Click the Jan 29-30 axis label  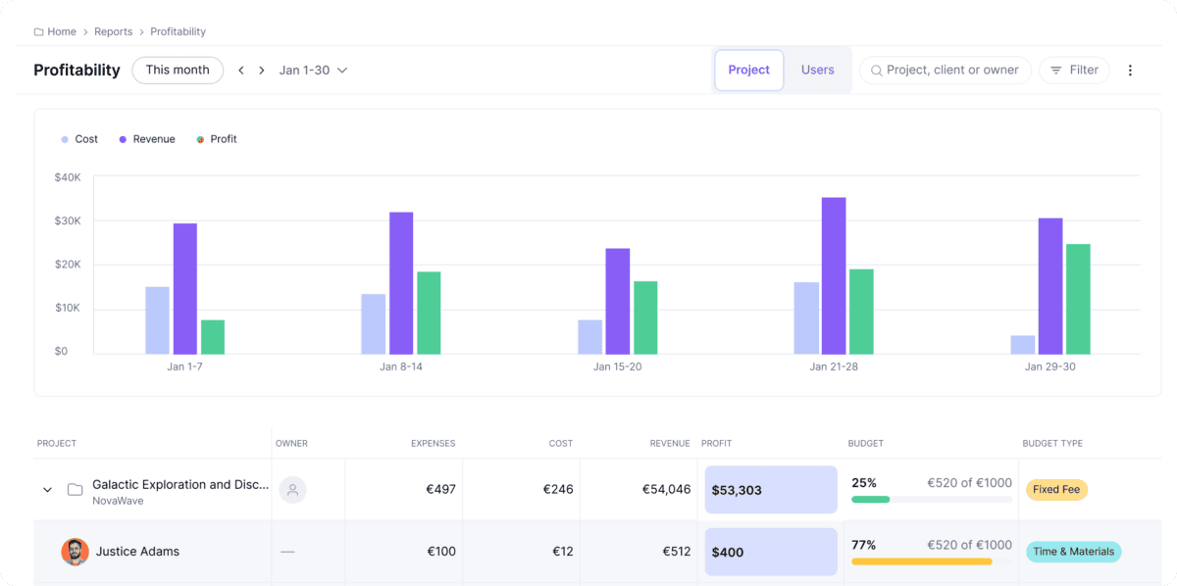1049,366
